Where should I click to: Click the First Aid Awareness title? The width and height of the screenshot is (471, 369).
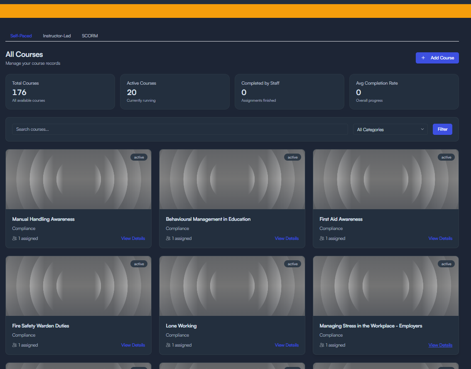click(x=341, y=219)
